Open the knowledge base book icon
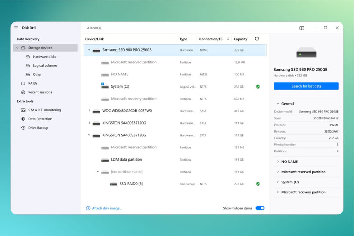354x236 pixels. pyautogui.click(x=301, y=28)
